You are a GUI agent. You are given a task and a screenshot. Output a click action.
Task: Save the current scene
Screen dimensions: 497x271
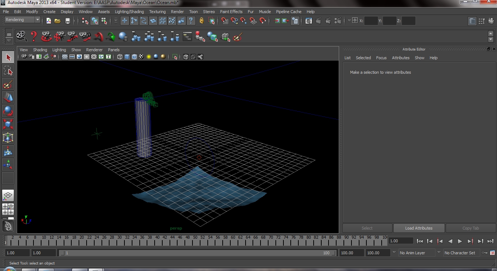click(x=67, y=21)
